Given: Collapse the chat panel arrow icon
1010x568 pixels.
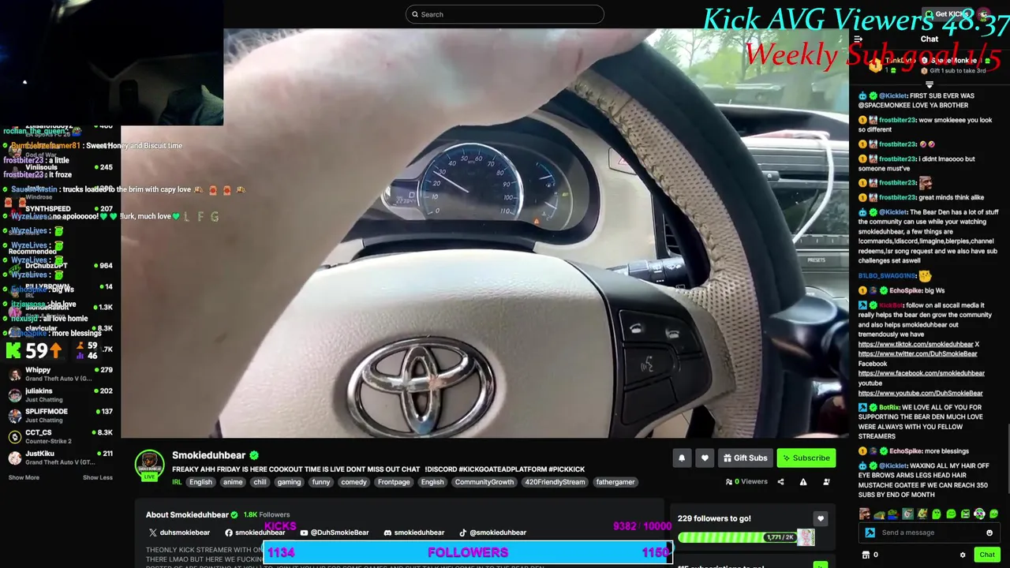Looking at the screenshot, I should pyautogui.click(x=858, y=39).
